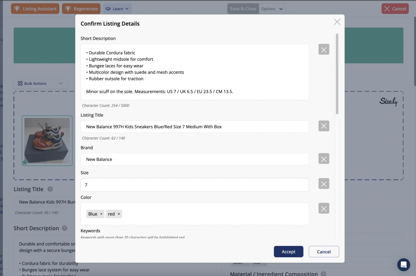Remove the red color tag
The image size is (416, 276).
click(x=119, y=214)
